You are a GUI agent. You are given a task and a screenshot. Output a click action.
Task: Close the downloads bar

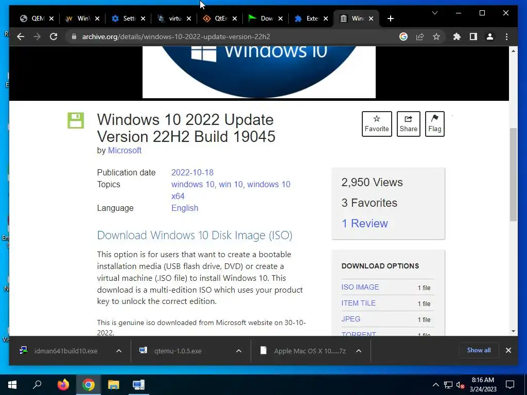(508, 350)
